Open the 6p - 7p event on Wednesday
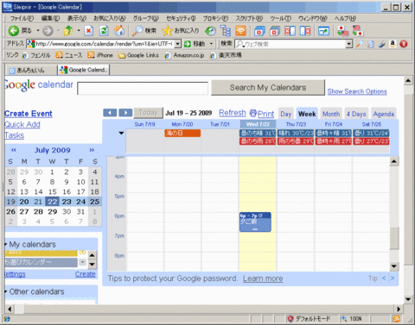 [255, 222]
